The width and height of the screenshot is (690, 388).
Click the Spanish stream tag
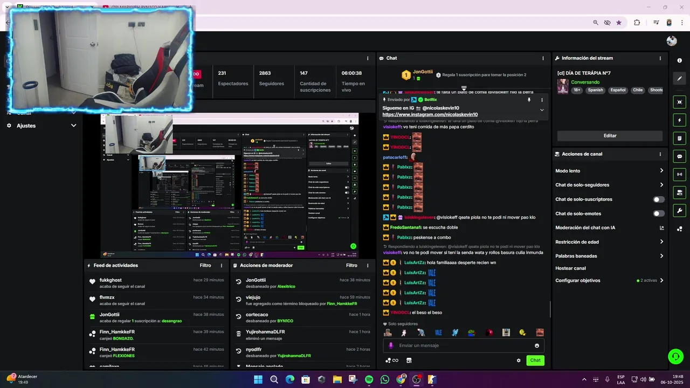595,90
